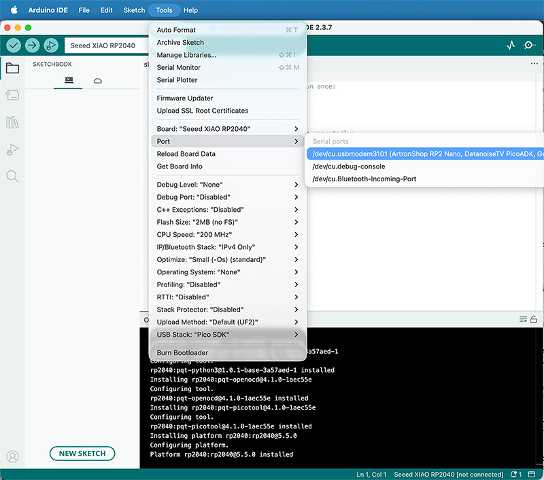Select port /dev/cu.debug-console
The width and height of the screenshot is (544, 480).
[x=426, y=166]
